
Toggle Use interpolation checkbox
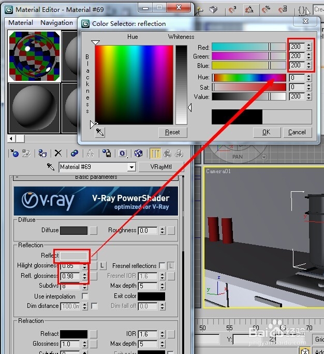[85, 296]
